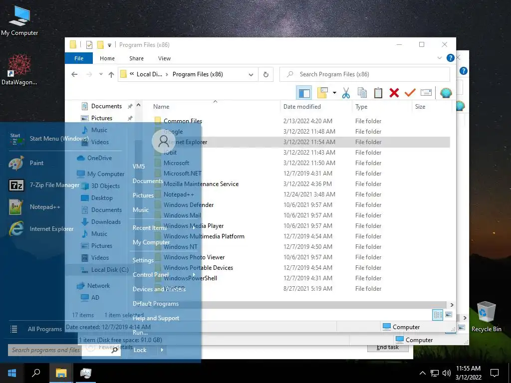Click the horizontal scrollbar right arrow
Image resolution: width=511 pixels, height=383 pixels.
(452, 305)
